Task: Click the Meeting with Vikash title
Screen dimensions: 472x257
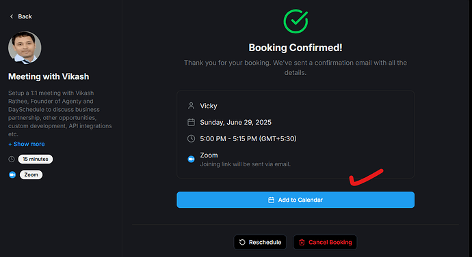Action: 49,76
